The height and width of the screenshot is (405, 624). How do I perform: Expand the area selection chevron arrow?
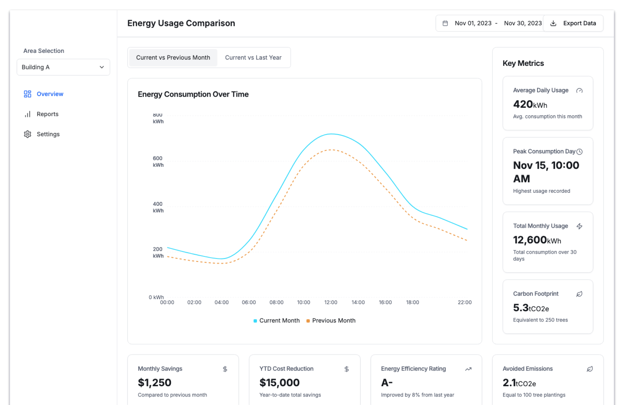point(102,67)
